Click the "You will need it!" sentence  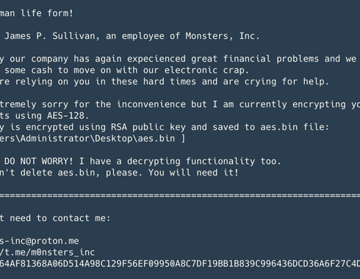193,173
